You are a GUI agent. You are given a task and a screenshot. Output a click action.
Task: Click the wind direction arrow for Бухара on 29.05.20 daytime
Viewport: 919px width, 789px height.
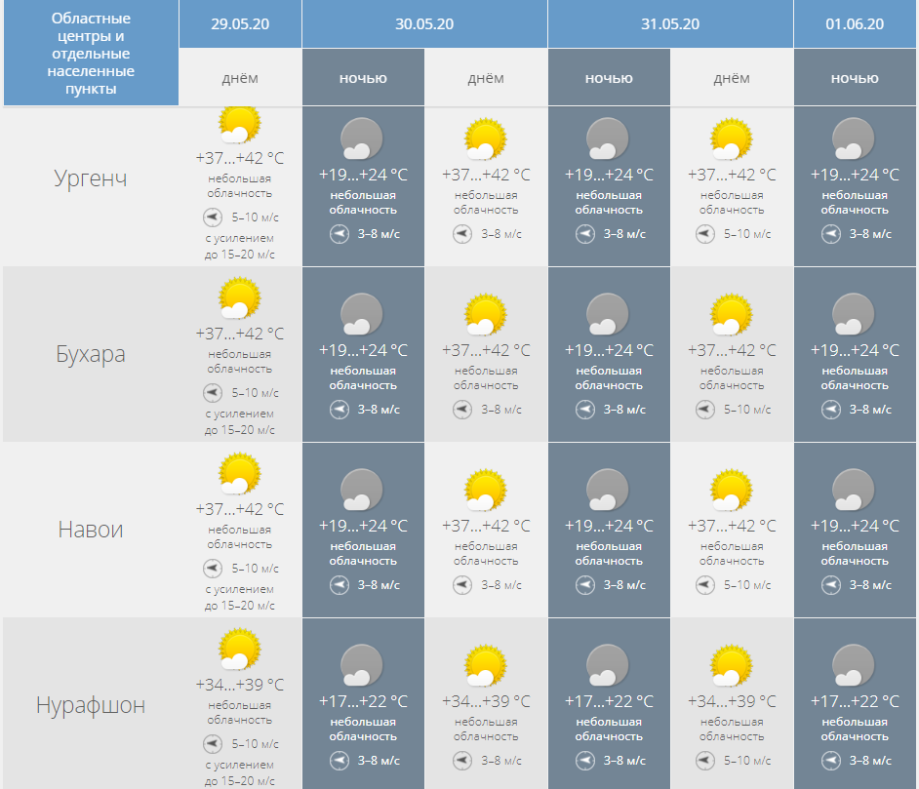click(213, 393)
